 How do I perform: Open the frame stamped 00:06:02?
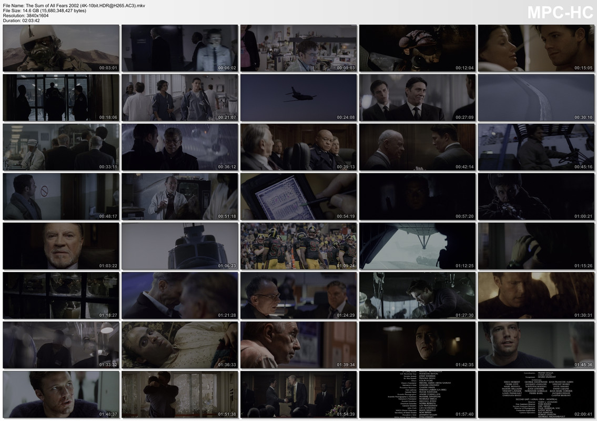[180, 48]
